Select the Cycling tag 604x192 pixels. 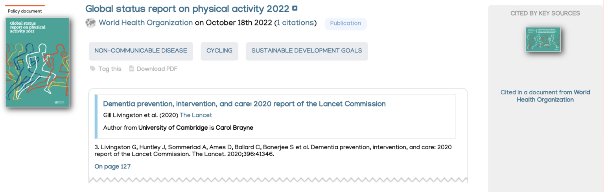(x=219, y=51)
